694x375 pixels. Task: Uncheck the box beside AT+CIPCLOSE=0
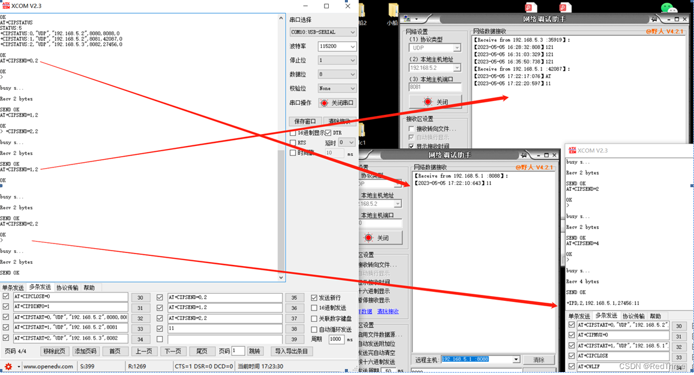[6, 297]
